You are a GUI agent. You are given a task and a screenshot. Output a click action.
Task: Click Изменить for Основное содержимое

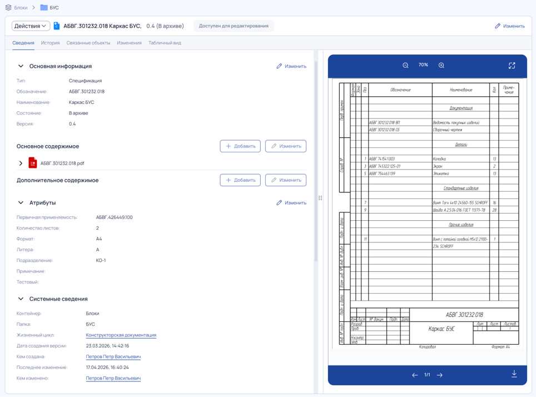(x=286, y=146)
